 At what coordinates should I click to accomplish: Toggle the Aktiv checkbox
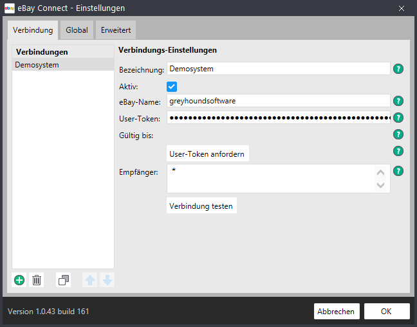(172, 87)
